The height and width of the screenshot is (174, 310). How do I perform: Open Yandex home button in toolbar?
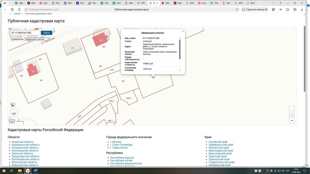(x=12, y=10)
